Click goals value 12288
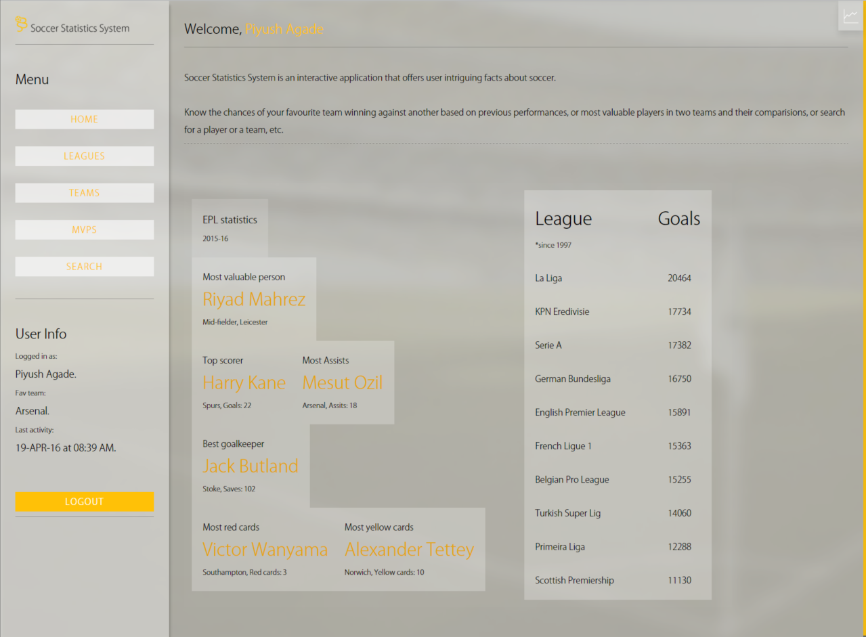 pos(679,547)
